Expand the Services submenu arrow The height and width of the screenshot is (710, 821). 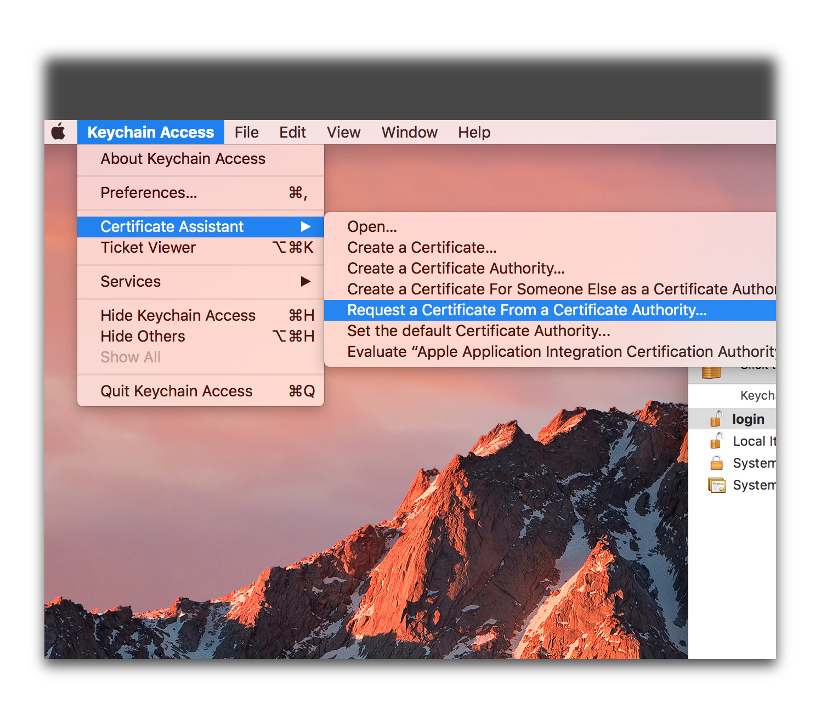(305, 281)
